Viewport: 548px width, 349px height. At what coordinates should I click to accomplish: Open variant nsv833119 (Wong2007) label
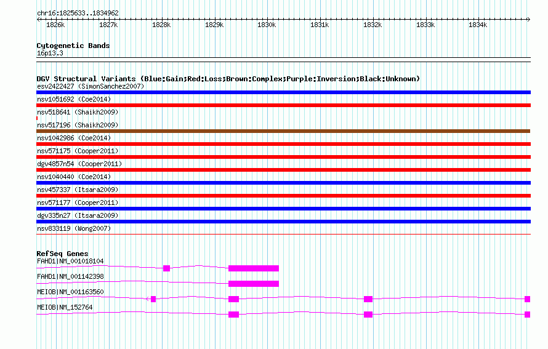74,228
